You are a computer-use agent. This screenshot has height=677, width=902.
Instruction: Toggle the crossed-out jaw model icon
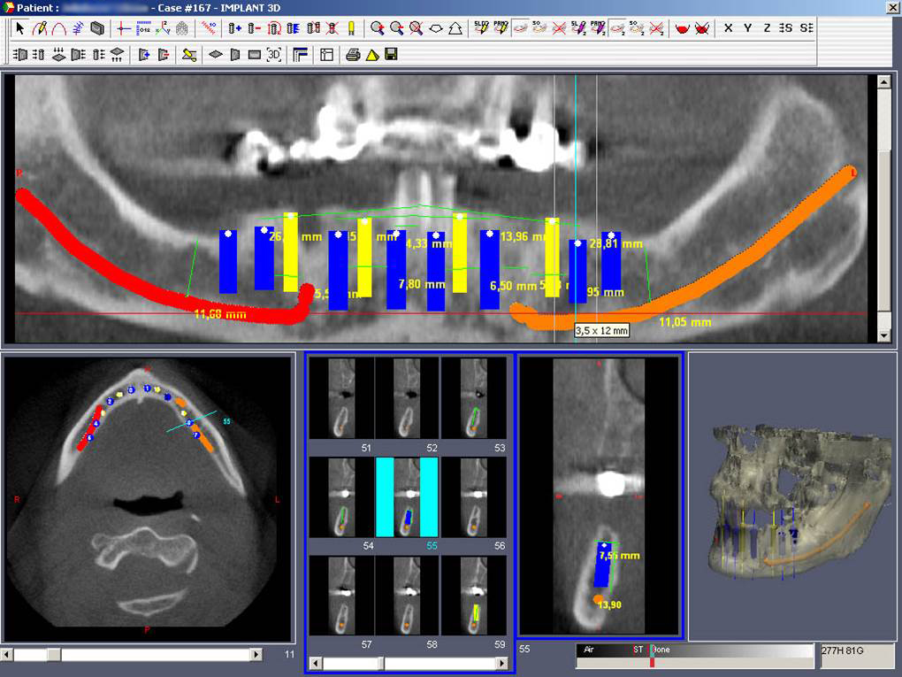(x=702, y=28)
